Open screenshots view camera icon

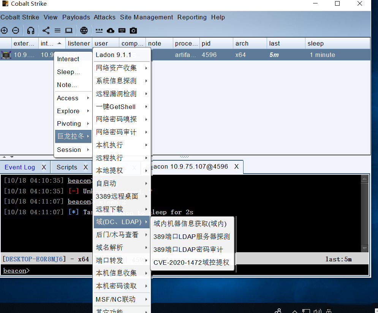pos(133,30)
